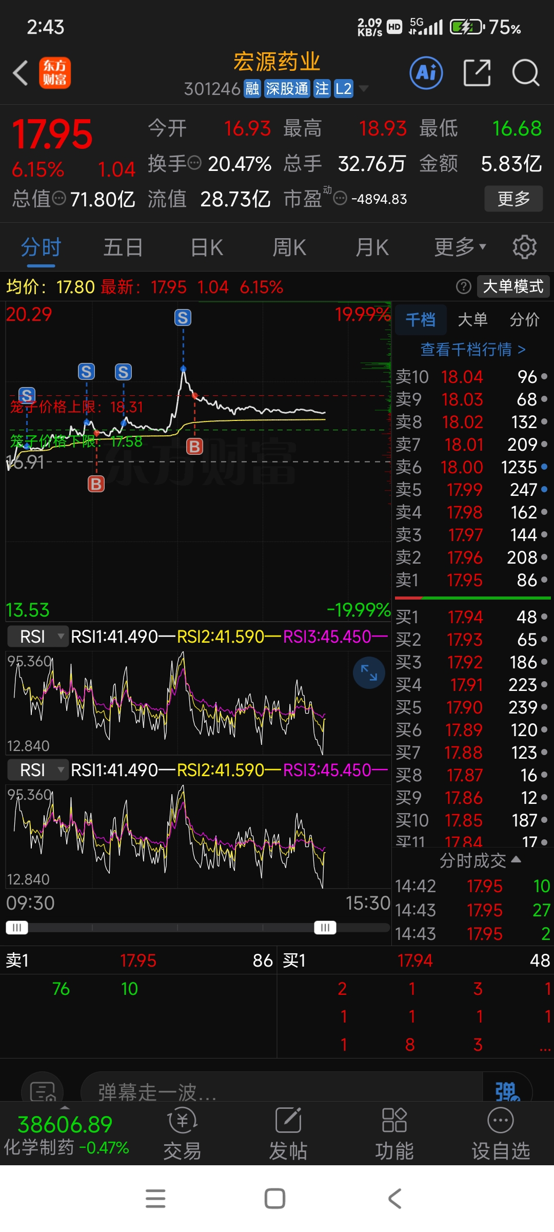Tap the 深股通 tag

click(x=287, y=89)
